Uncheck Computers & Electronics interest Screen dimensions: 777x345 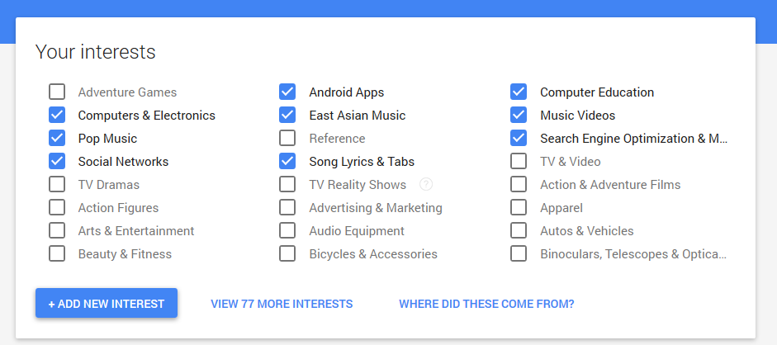(x=57, y=116)
